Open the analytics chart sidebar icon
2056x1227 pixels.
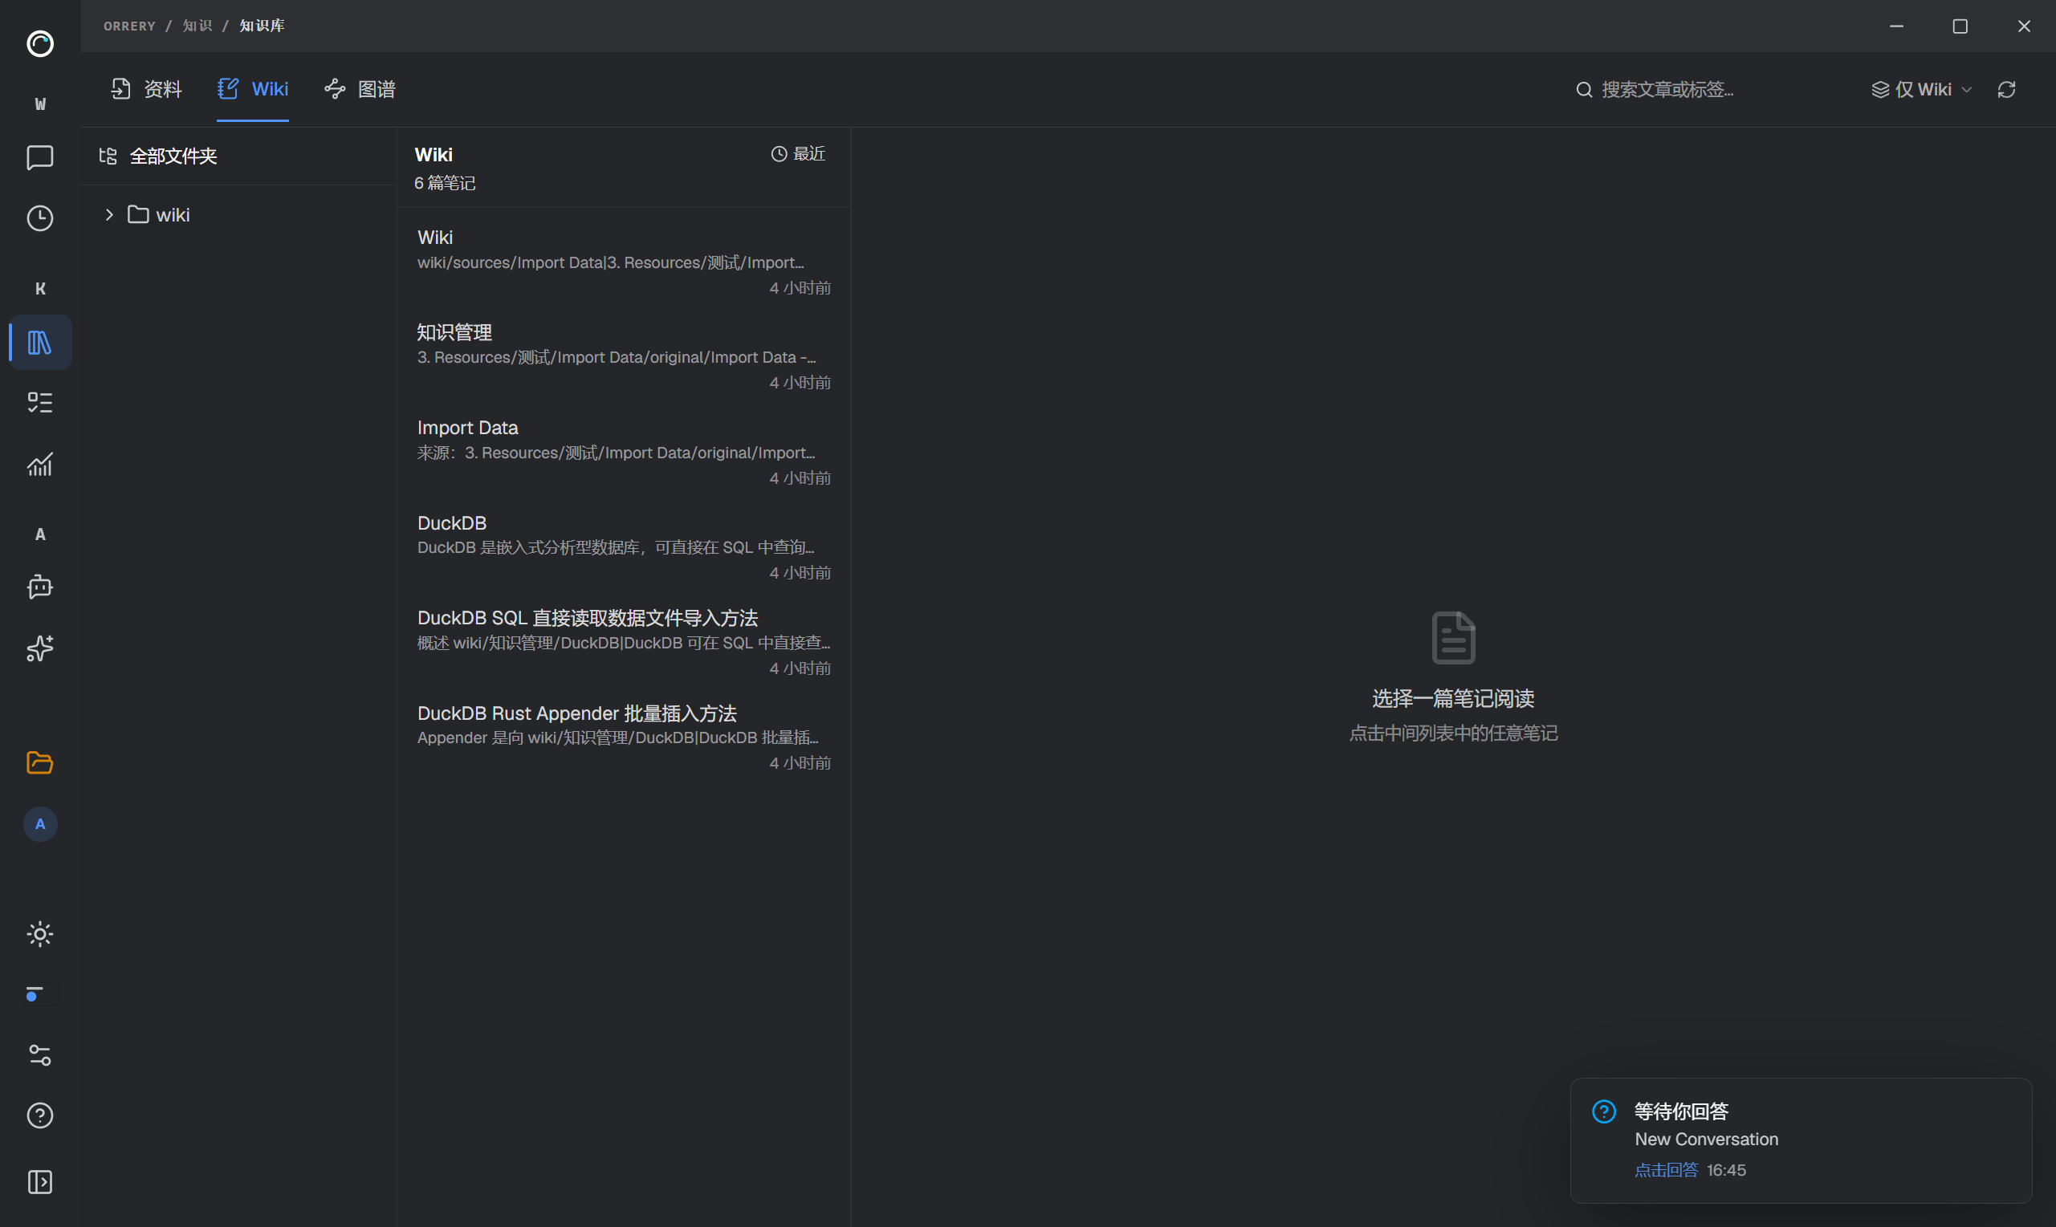[x=39, y=464]
